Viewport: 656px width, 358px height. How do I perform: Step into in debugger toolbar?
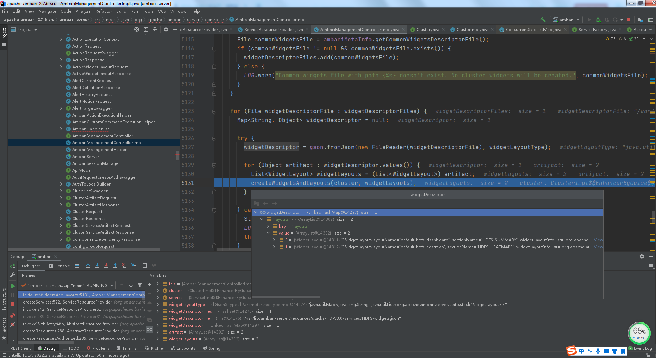coord(97,266)
